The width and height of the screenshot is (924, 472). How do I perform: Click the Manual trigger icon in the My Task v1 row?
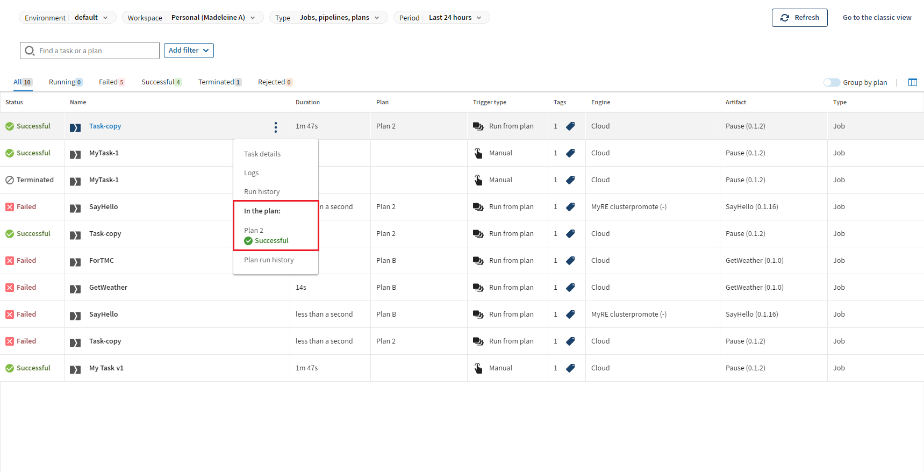pos(478,368)
